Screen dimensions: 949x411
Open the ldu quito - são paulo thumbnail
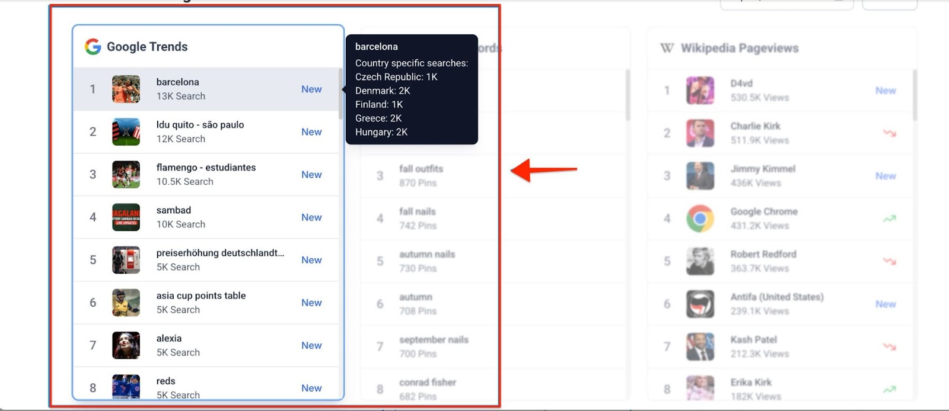coord(126,132)
